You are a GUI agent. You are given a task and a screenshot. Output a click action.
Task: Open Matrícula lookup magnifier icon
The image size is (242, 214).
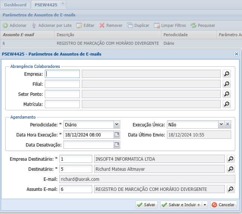pos(227,104)
